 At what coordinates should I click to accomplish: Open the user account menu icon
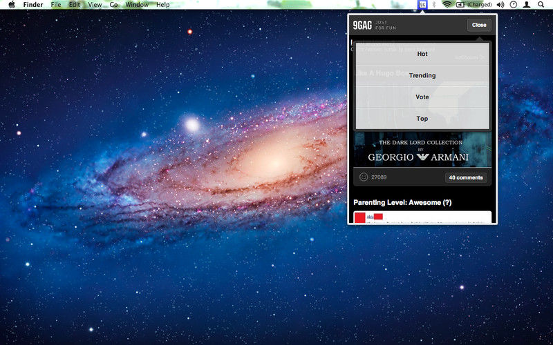(527, 5)
